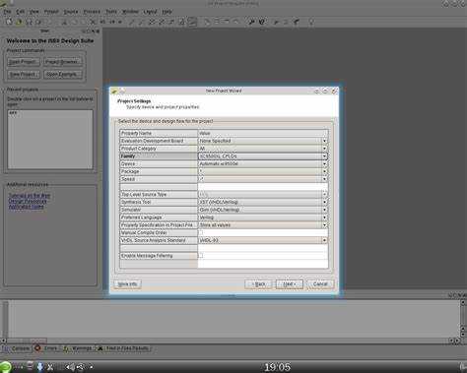
Task: Open the Help menu
Action: tap(167, 12)
